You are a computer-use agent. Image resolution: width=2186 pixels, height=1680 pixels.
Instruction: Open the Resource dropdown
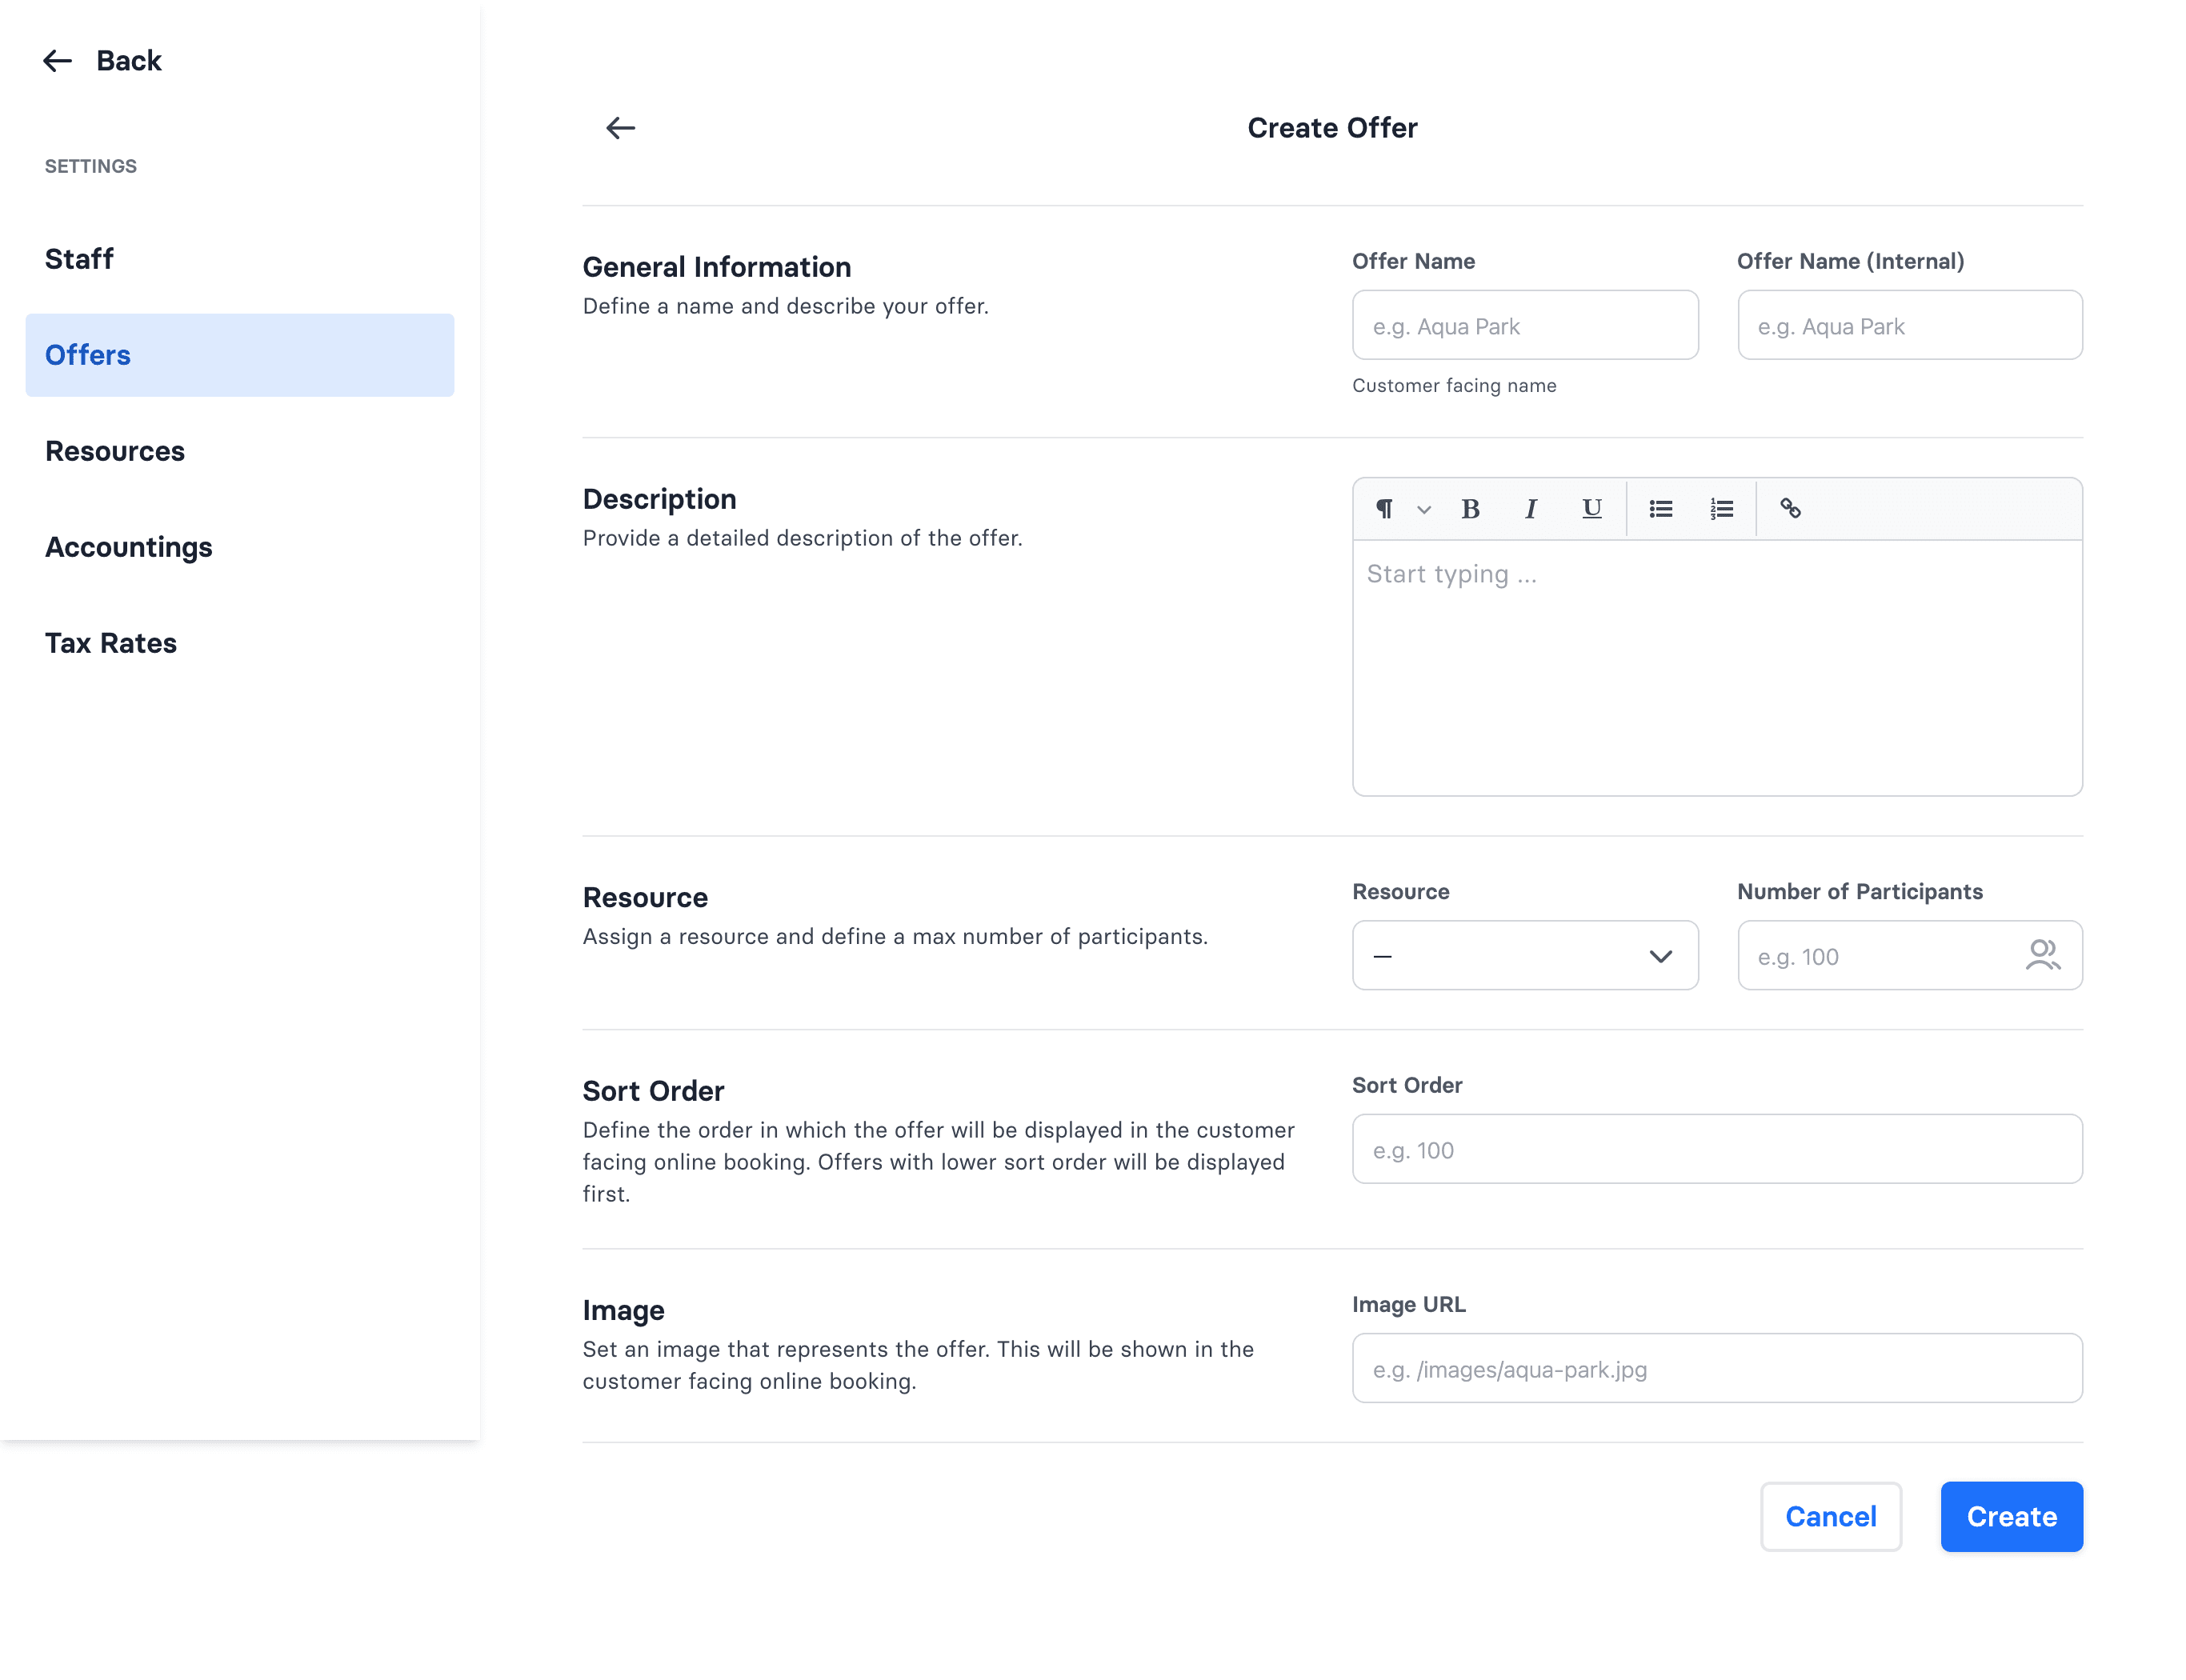tap(1524, 955)
